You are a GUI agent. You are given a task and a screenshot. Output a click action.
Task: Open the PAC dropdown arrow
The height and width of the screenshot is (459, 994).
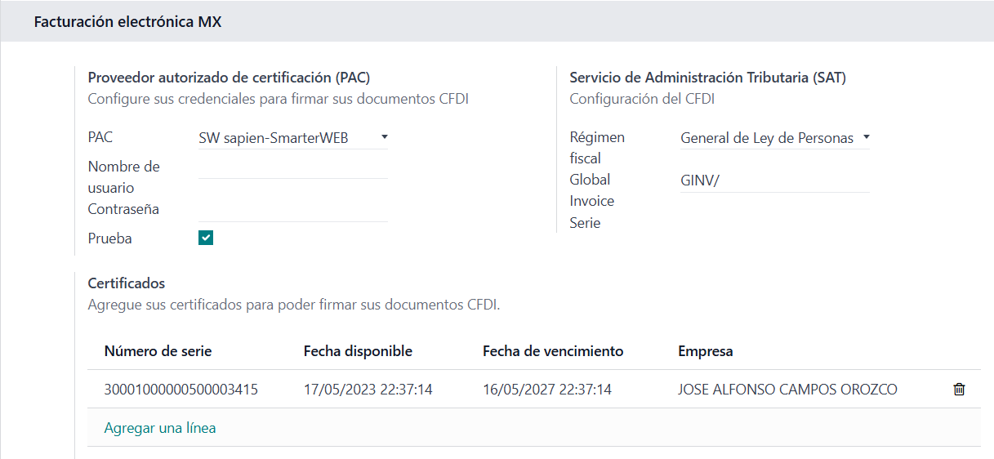pos(385,137)
